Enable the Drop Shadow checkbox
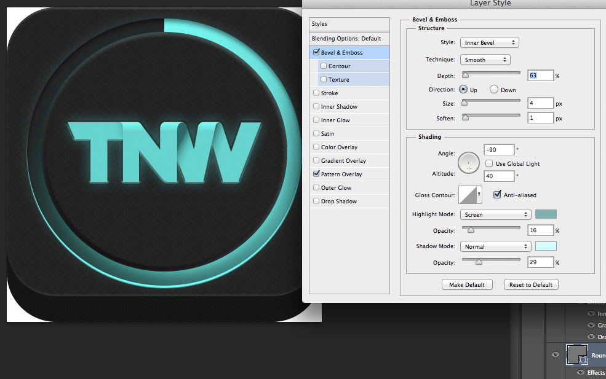The image size is (606, 379). coord(316,201)
